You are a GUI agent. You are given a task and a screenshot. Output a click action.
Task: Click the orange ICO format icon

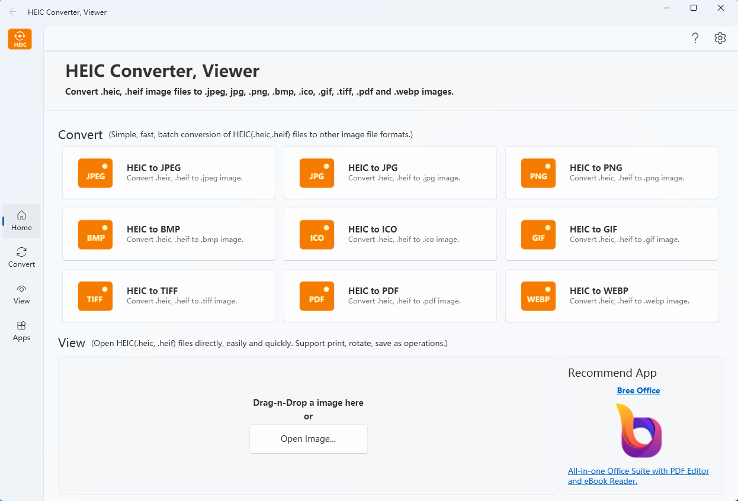[x=317, y=235]
